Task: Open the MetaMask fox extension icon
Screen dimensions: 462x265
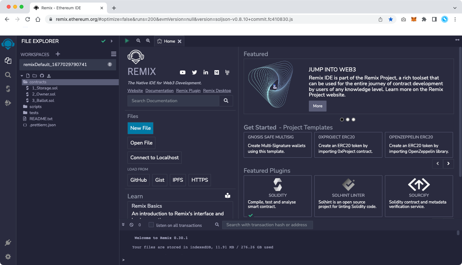Action: point(414,19)
